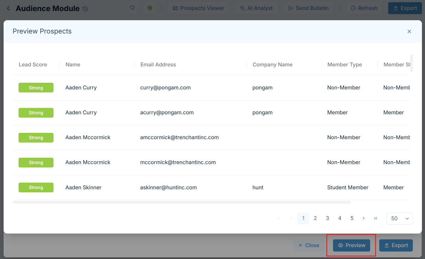Jump to last page in pagination
This screenshot has height=259, width=425.
coord(375,218)
